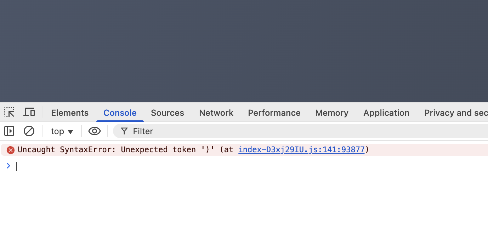The height and width of the screenshot is (228, 488).
Task: Show the console sidebar panel
Action: pos(9,131)
